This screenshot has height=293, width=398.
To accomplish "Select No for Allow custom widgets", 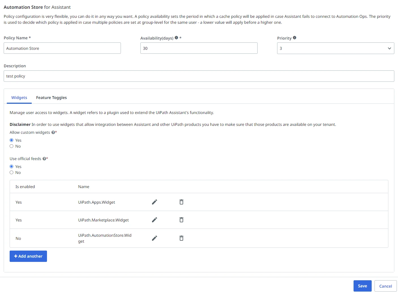I will 12,146.
